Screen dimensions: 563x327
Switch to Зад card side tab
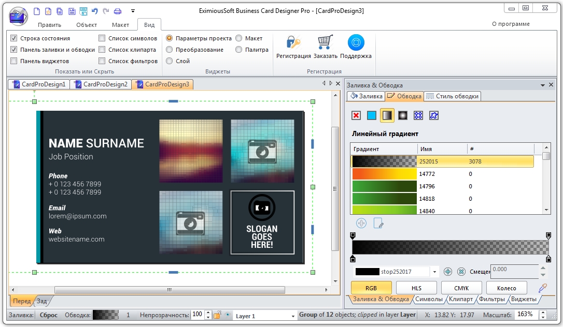pos(41,301)
